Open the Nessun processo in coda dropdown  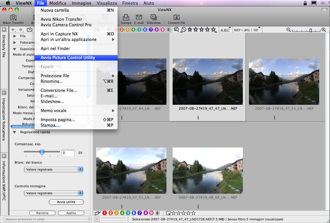coord(48,219)
